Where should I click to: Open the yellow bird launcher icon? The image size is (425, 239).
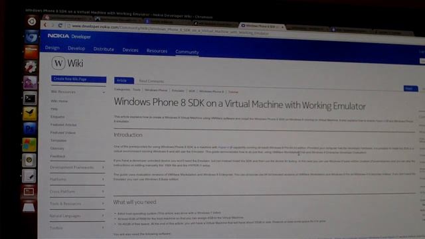point(30,114)
